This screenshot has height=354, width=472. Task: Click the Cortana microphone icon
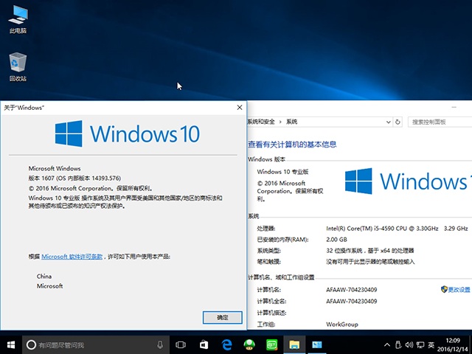pos(160,344)
